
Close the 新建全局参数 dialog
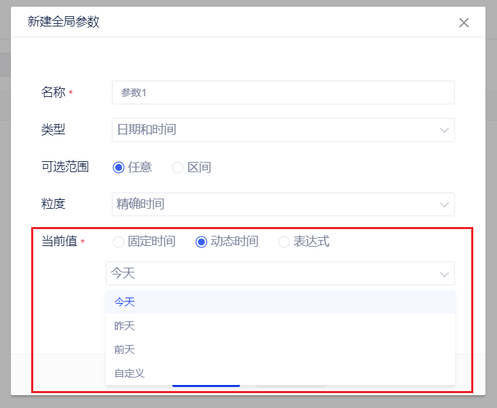point(464,22)
